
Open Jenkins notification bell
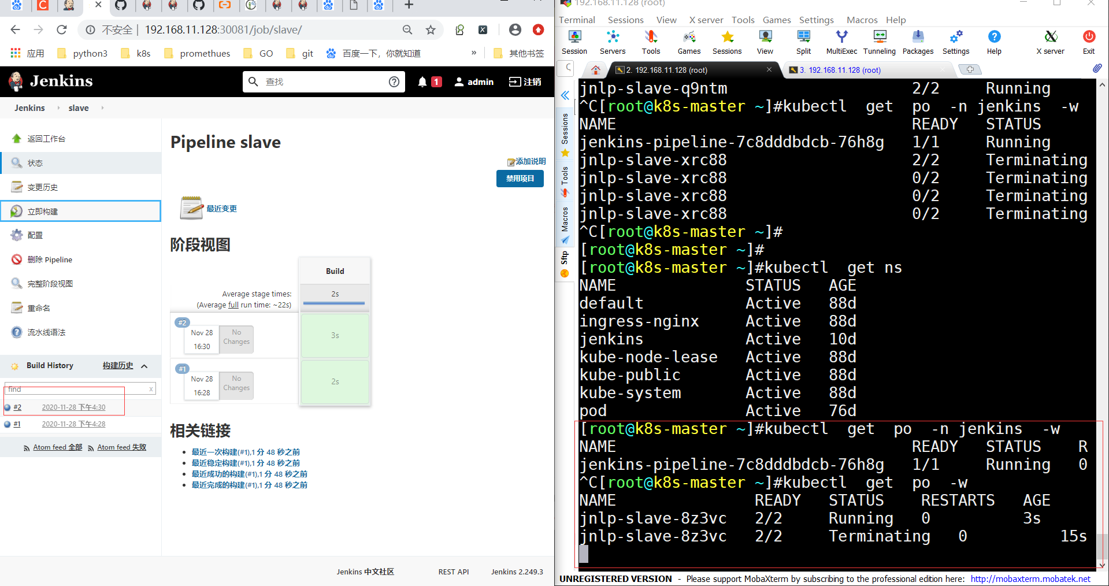point(422,81)
